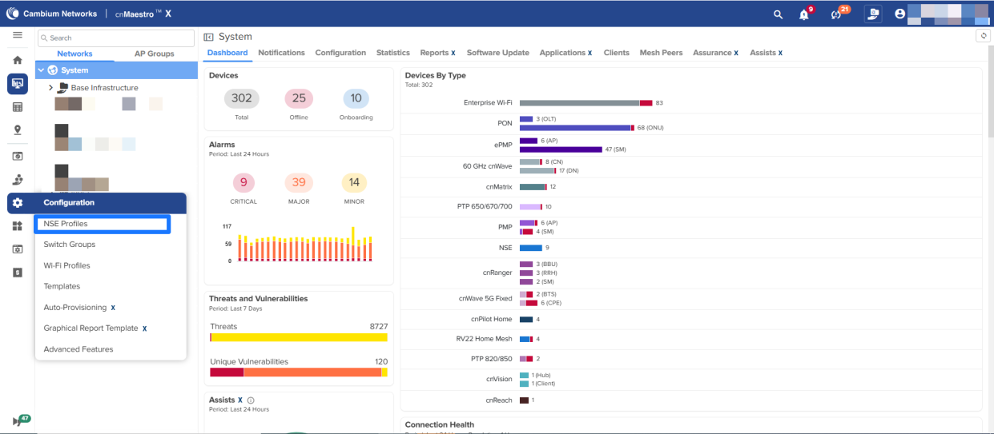Open the 9 Critical alarms badge

coord(243,183)
